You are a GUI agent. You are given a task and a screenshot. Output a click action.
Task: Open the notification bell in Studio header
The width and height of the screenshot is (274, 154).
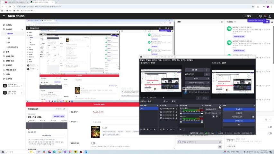[x=265, y=16]
